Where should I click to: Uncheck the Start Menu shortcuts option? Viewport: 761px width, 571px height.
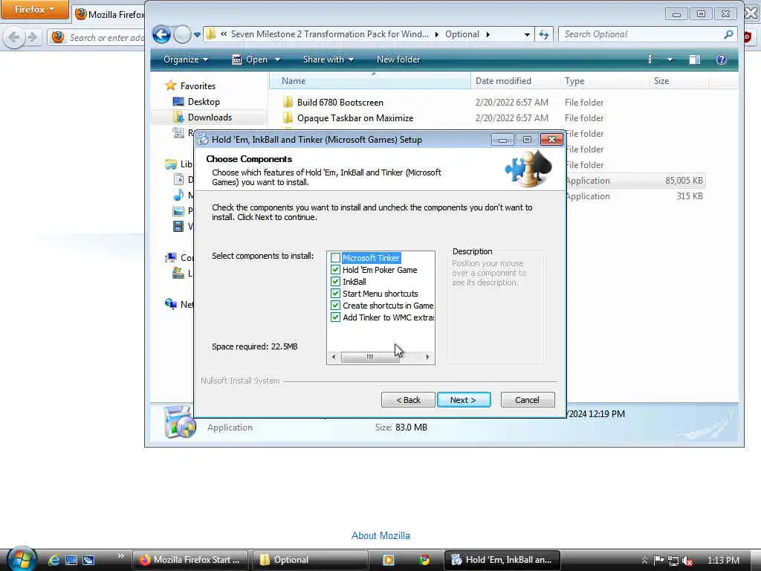[x=335, y=293]
